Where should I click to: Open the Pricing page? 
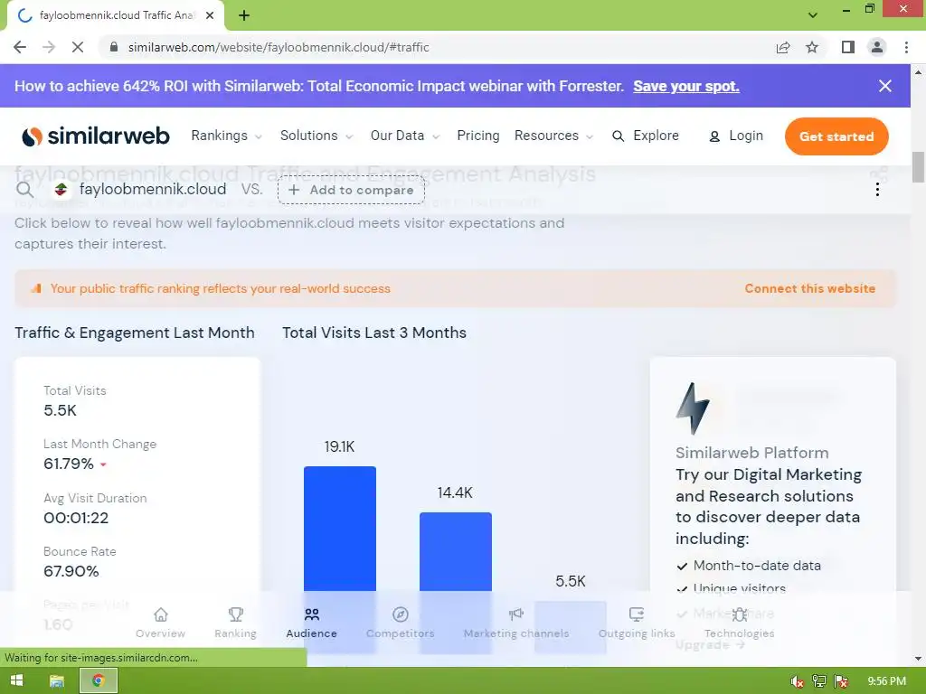click(478, 136)
